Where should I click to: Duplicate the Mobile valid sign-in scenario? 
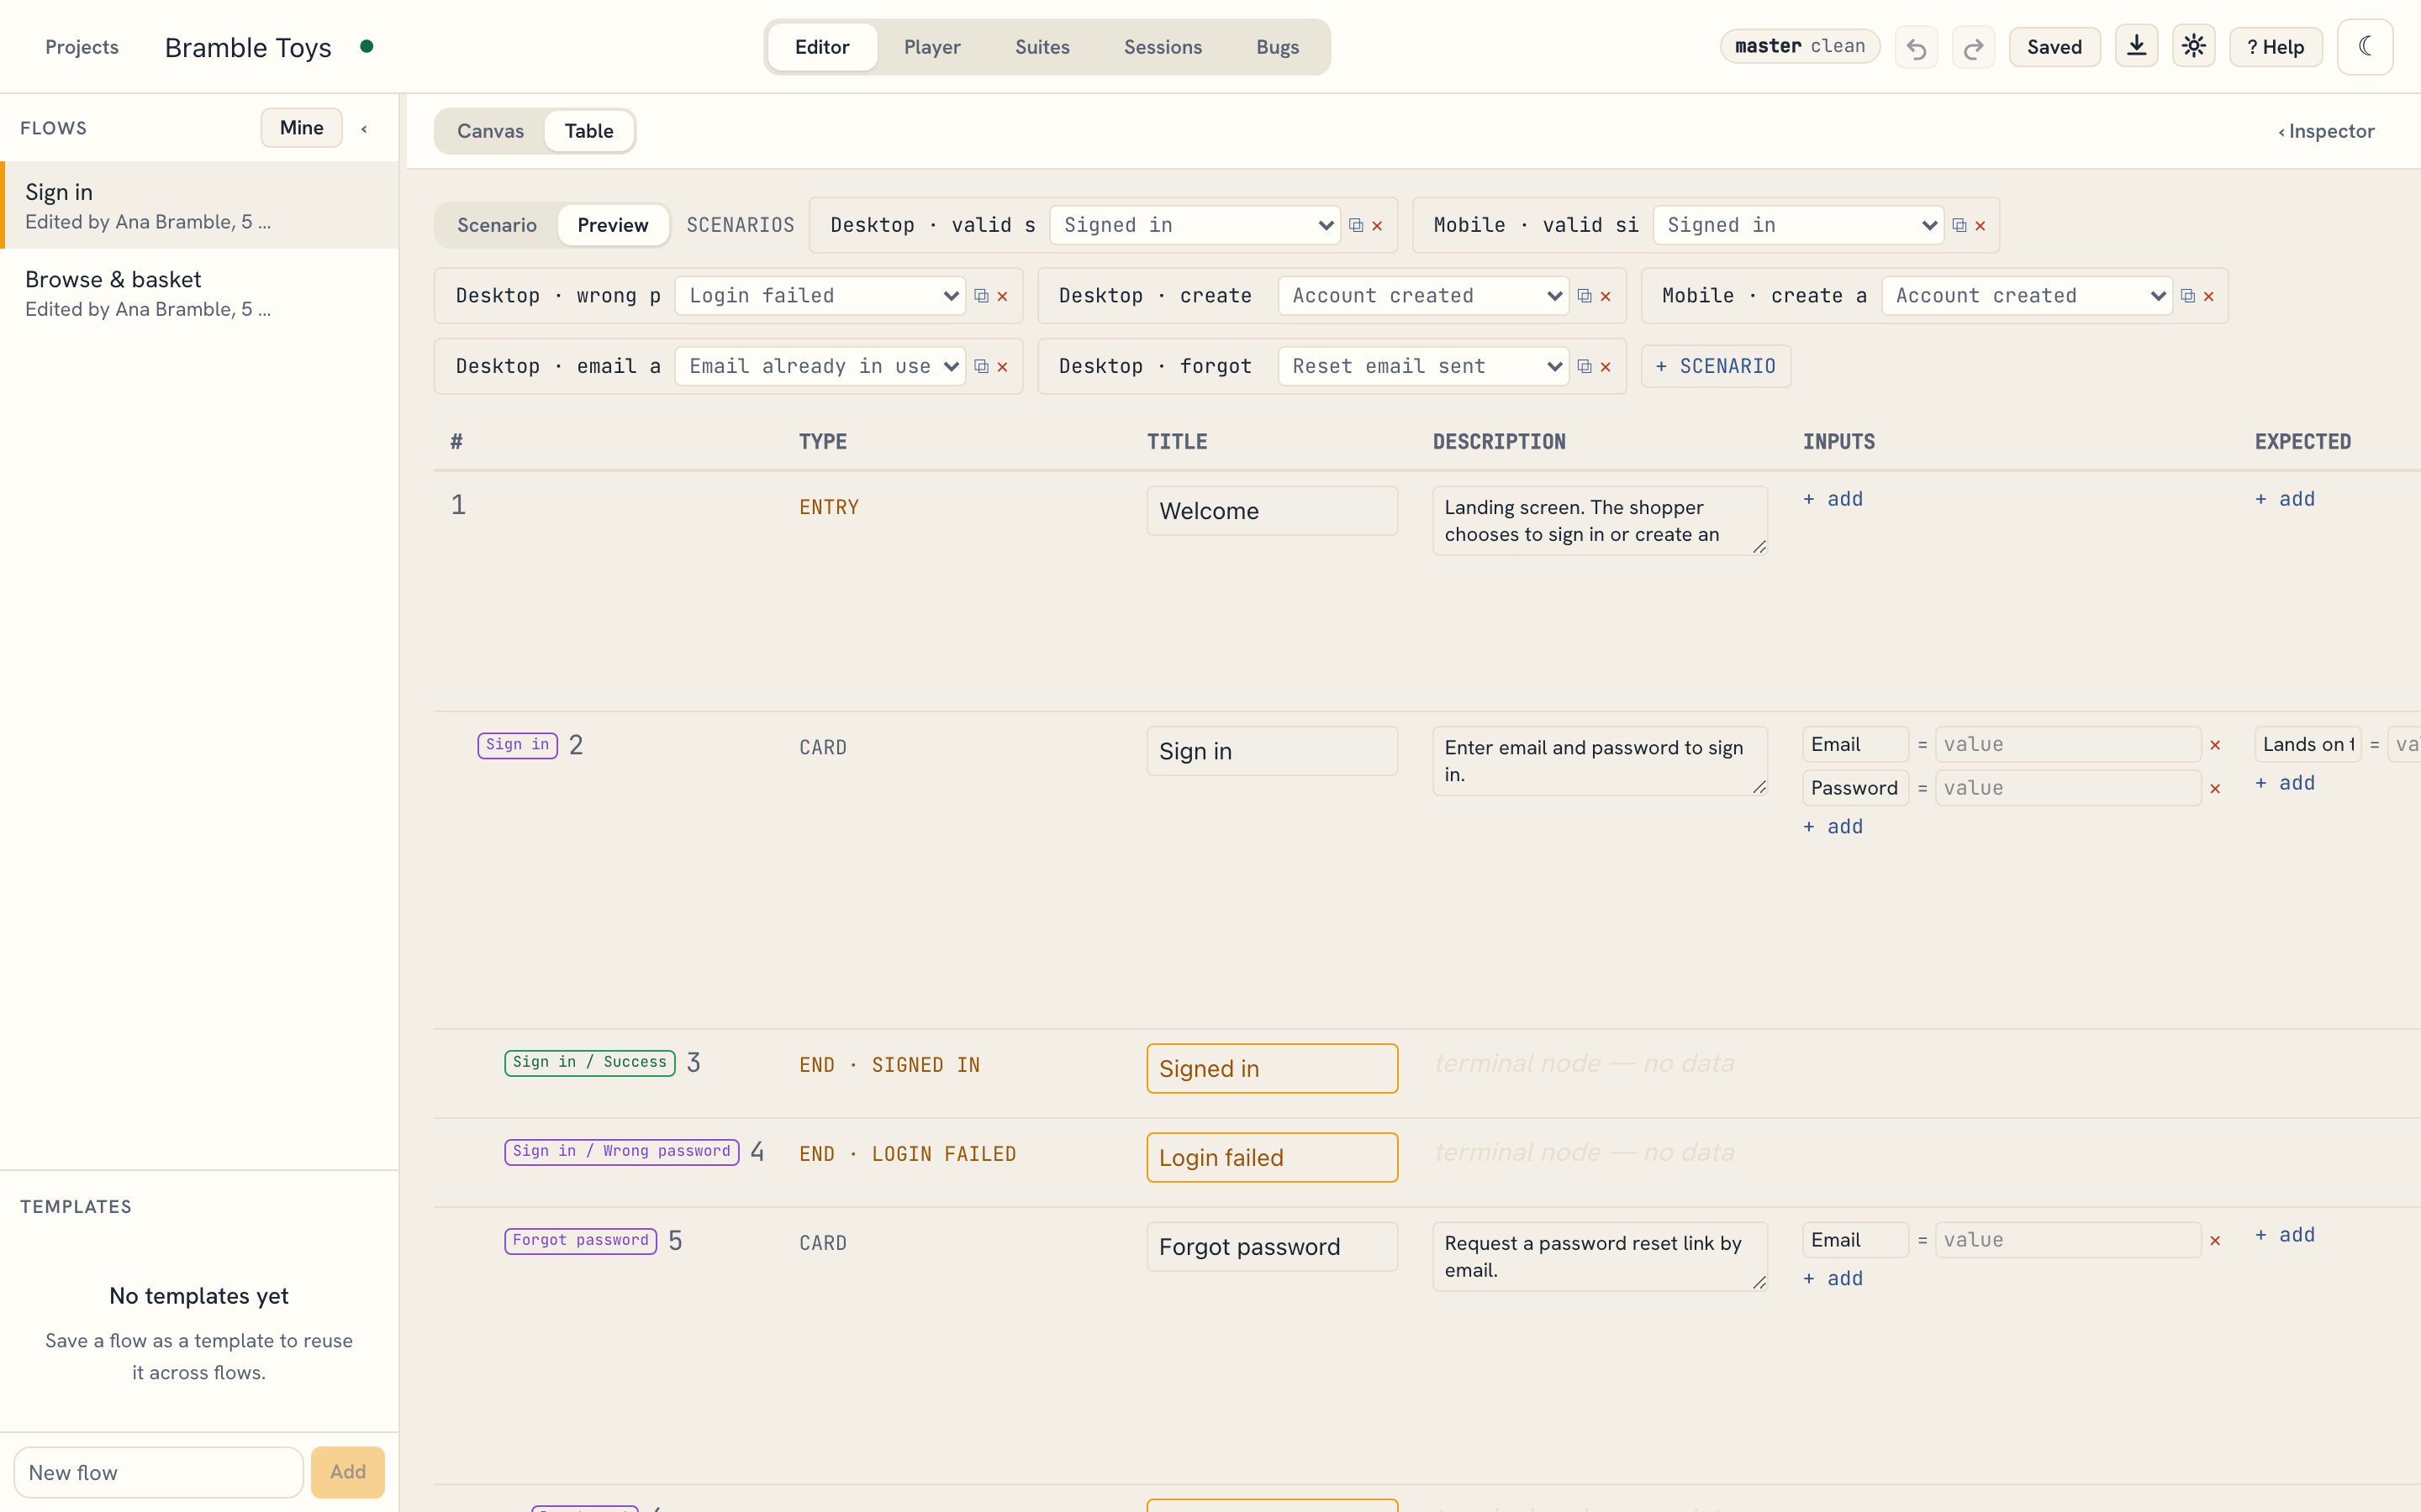[x=1959, y=226]
